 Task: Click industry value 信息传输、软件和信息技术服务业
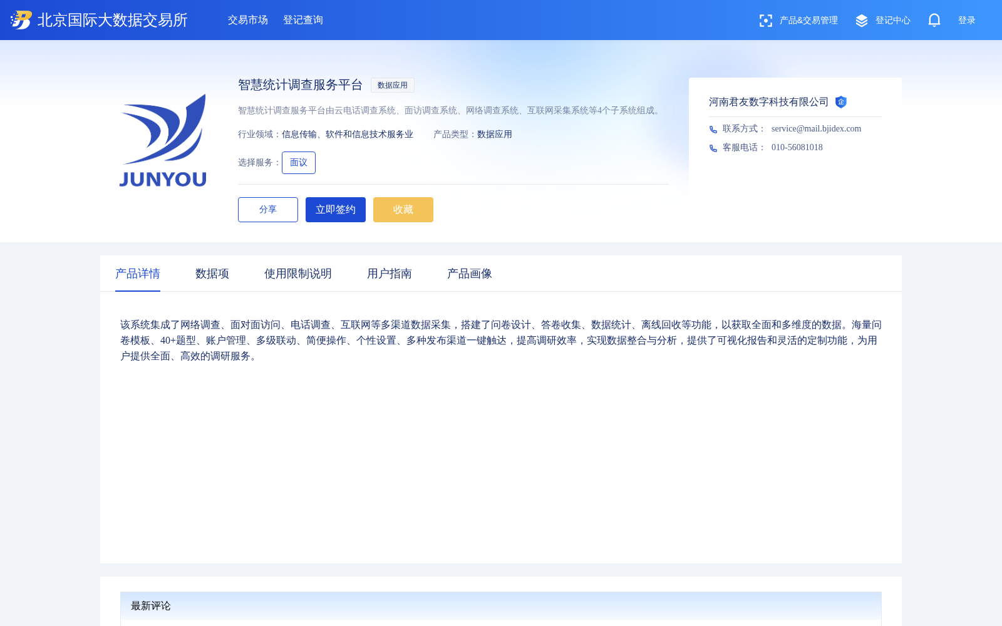click(x=348, y=135)
